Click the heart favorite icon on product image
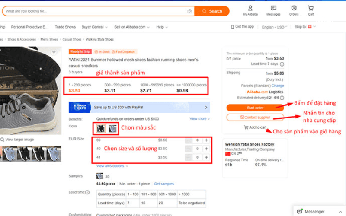346x216 pixels. (54, 52)
